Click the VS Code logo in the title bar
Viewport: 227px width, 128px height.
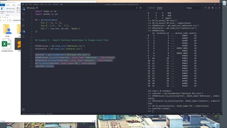tap(23, 5)
